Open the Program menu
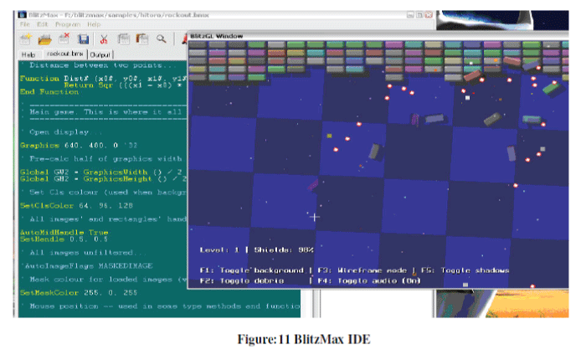Screen dimensions: 586x355 click(67, 24)
